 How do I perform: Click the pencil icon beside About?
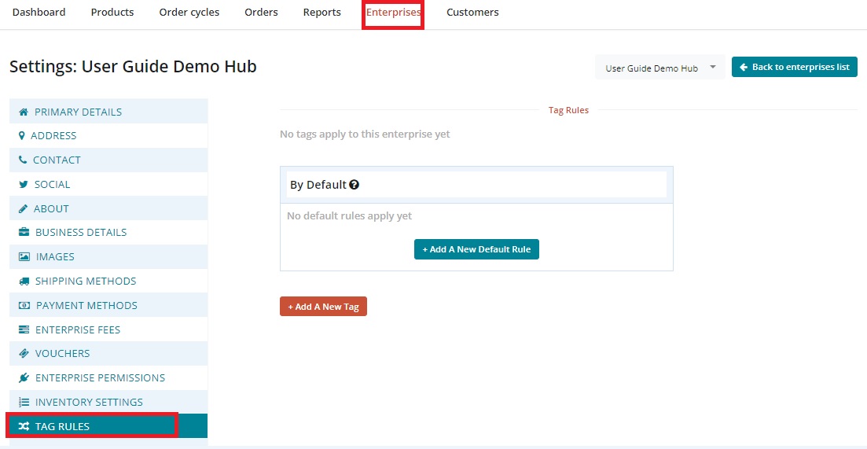[x=24, y=208]
